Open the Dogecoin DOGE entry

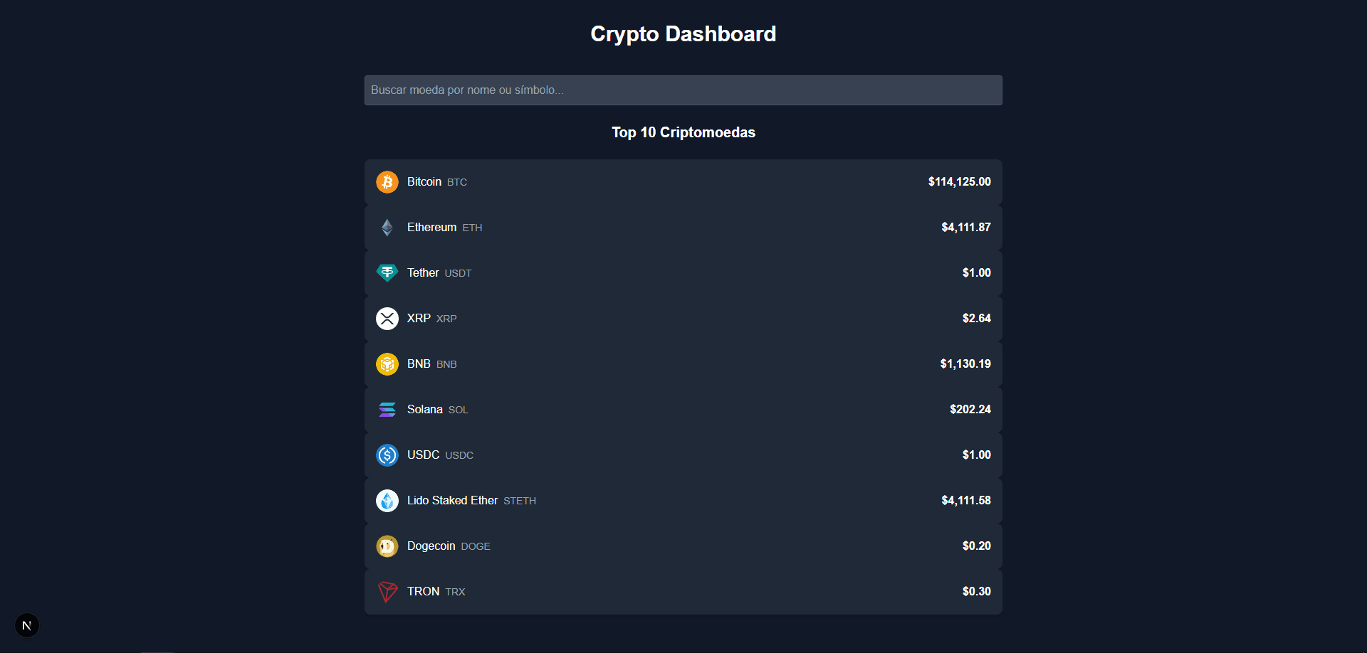point(682,546)
